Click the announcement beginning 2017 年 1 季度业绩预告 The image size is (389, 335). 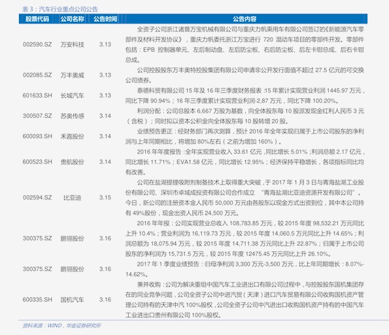(x=245, y=269)
